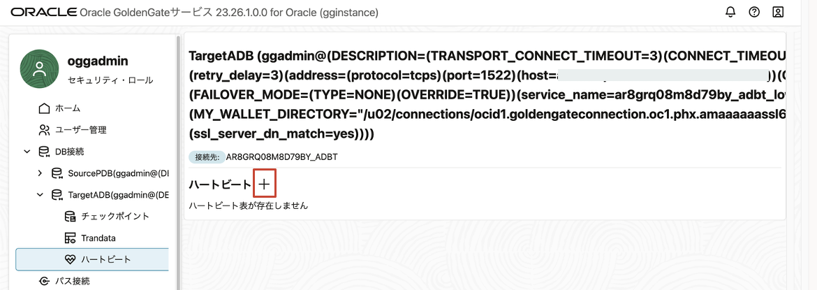Open the help question mark icon
The height and width of the screenshot is (290, 817).
click(x=754, y=12)
